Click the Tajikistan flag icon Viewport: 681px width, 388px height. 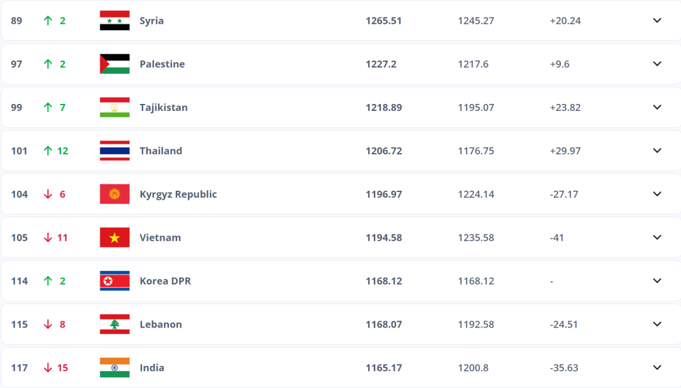coord(115,107)
